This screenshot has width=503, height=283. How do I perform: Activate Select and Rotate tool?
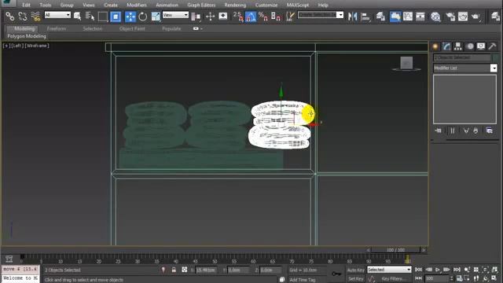[143, 17]
